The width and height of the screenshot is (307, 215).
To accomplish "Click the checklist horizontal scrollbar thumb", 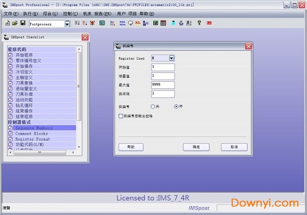I will point(40,153).
